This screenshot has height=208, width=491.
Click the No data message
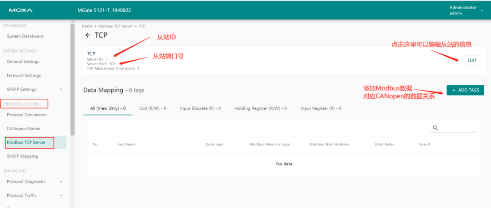(284, 164)
